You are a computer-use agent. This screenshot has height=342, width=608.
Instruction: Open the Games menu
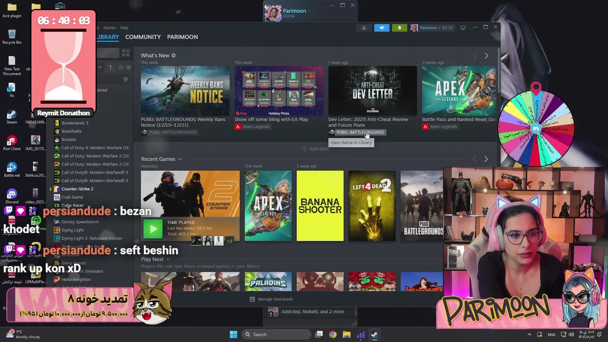pos(110,28)
